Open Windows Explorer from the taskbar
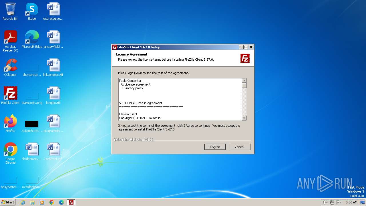Viewport: 366px width, 206px height. pyautogui.click(x=32, y=202)
